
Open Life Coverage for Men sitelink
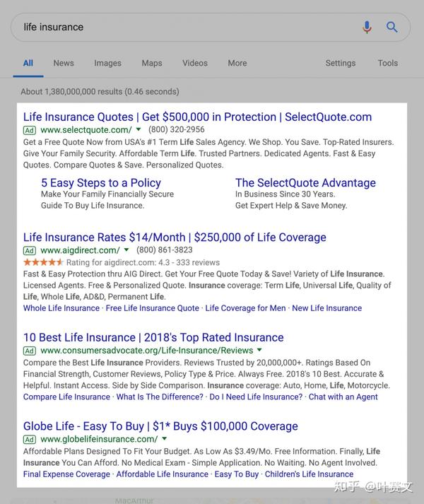point(246,308)
